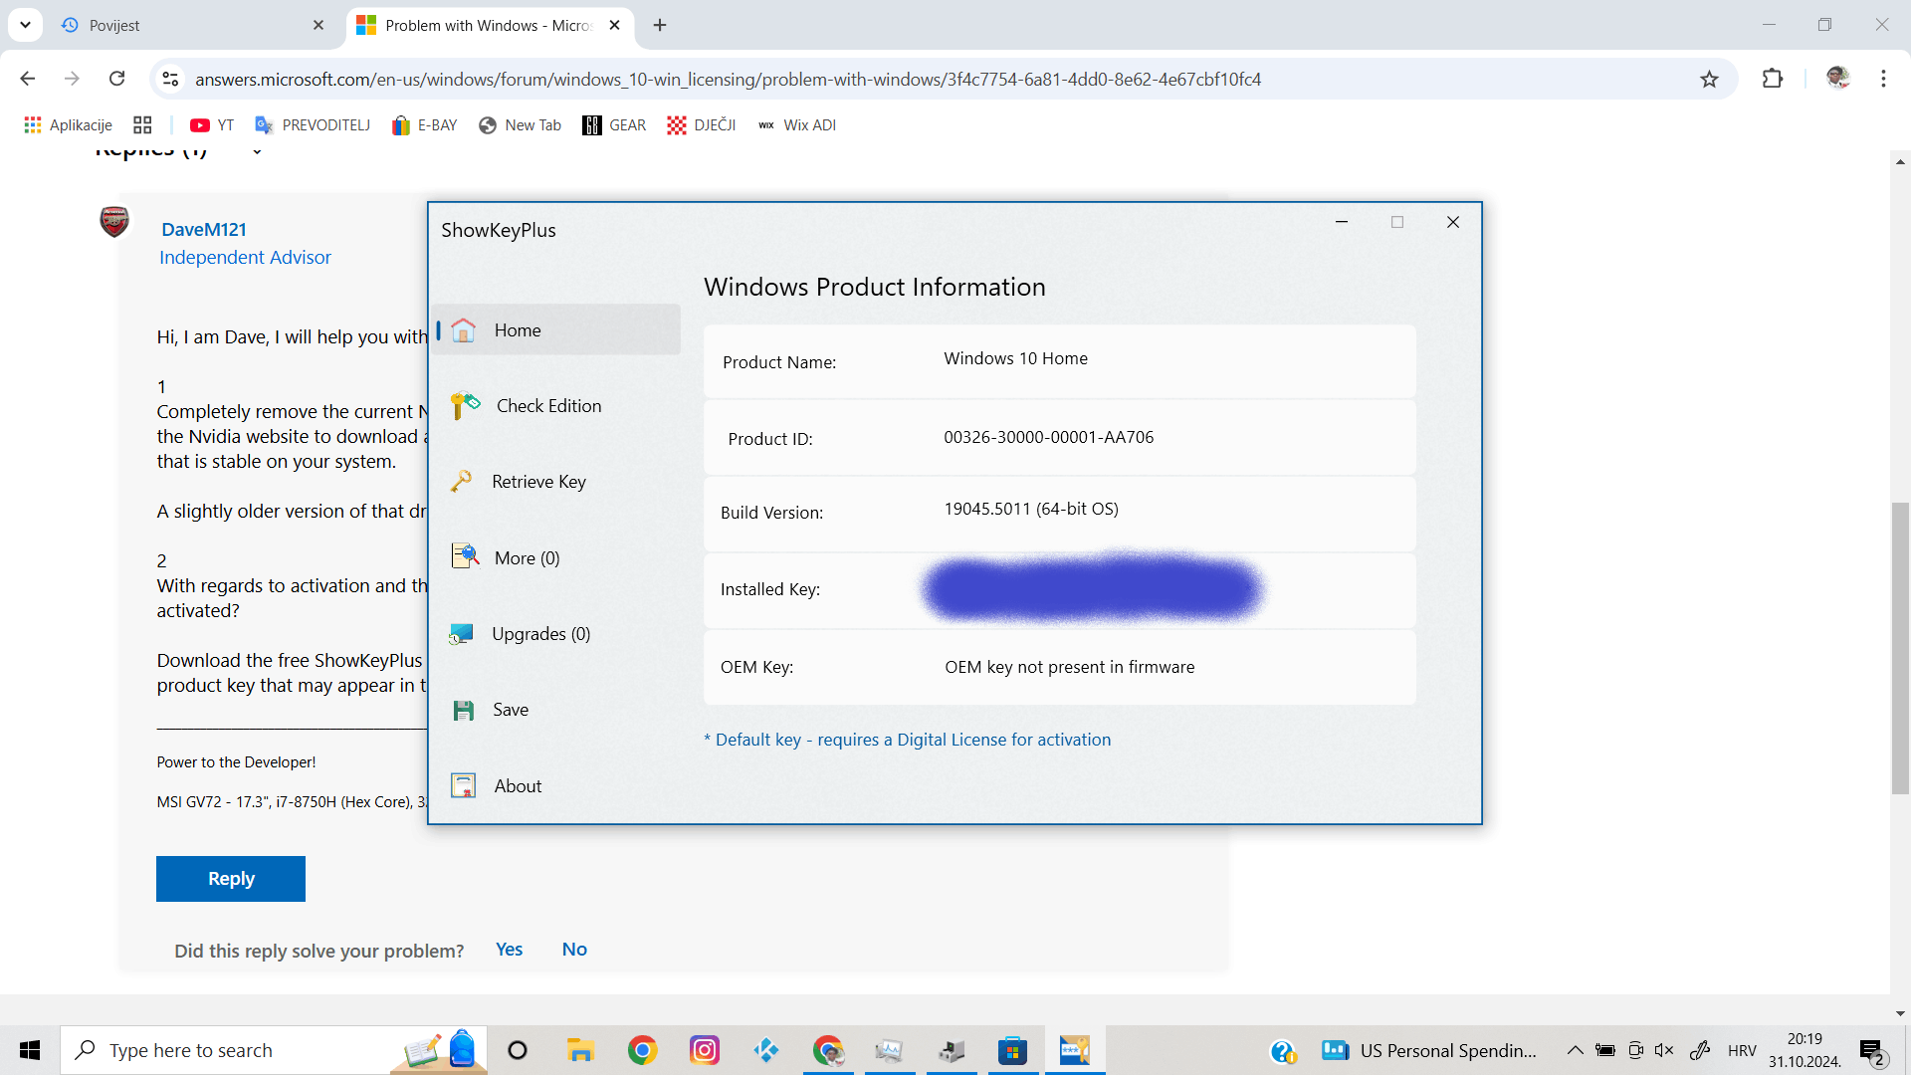Open the clock showing 20:19

1805,1050
